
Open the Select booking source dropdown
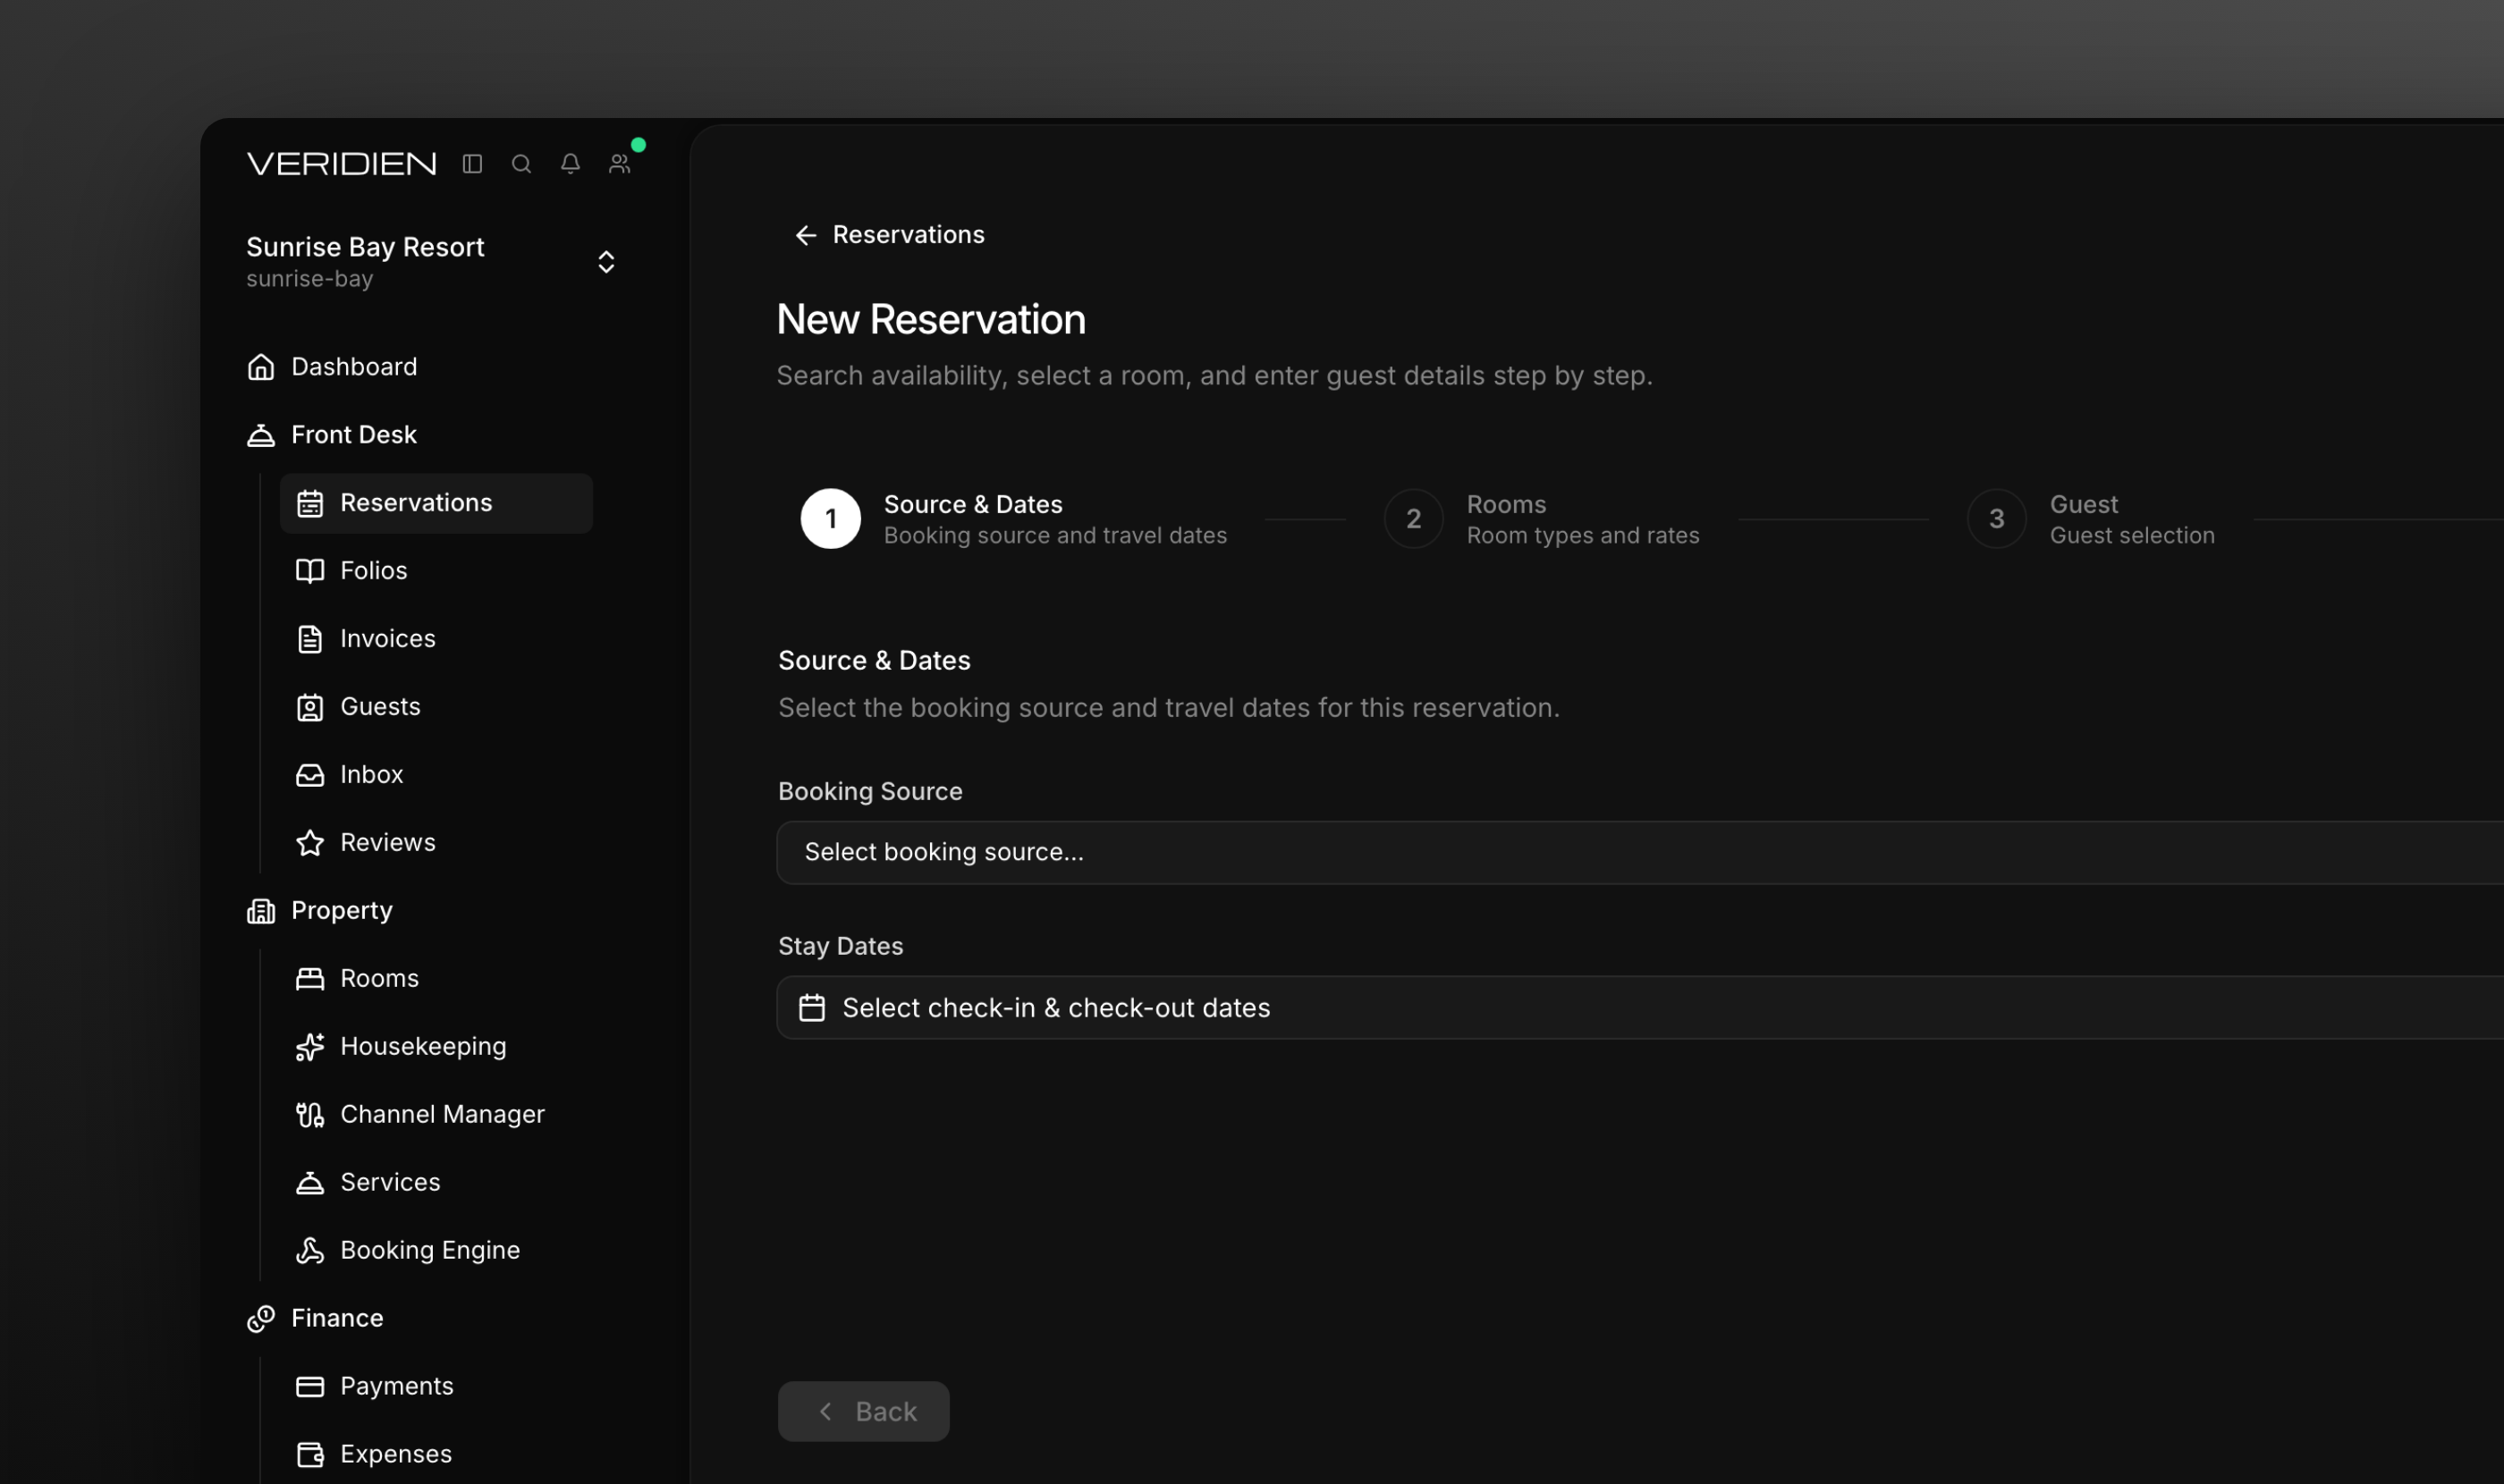pyautogui.click(x=1641, y=853)
